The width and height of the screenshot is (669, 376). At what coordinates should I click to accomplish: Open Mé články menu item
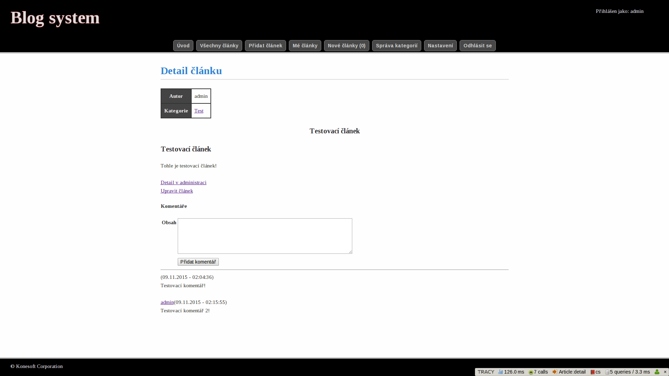coord(305,46)
